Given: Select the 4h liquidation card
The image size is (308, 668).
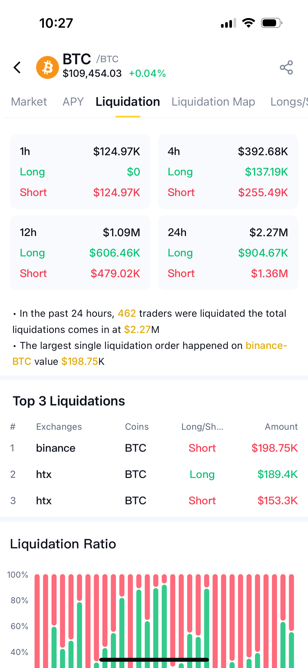Looking at the screenshot, I should [228, 172].
